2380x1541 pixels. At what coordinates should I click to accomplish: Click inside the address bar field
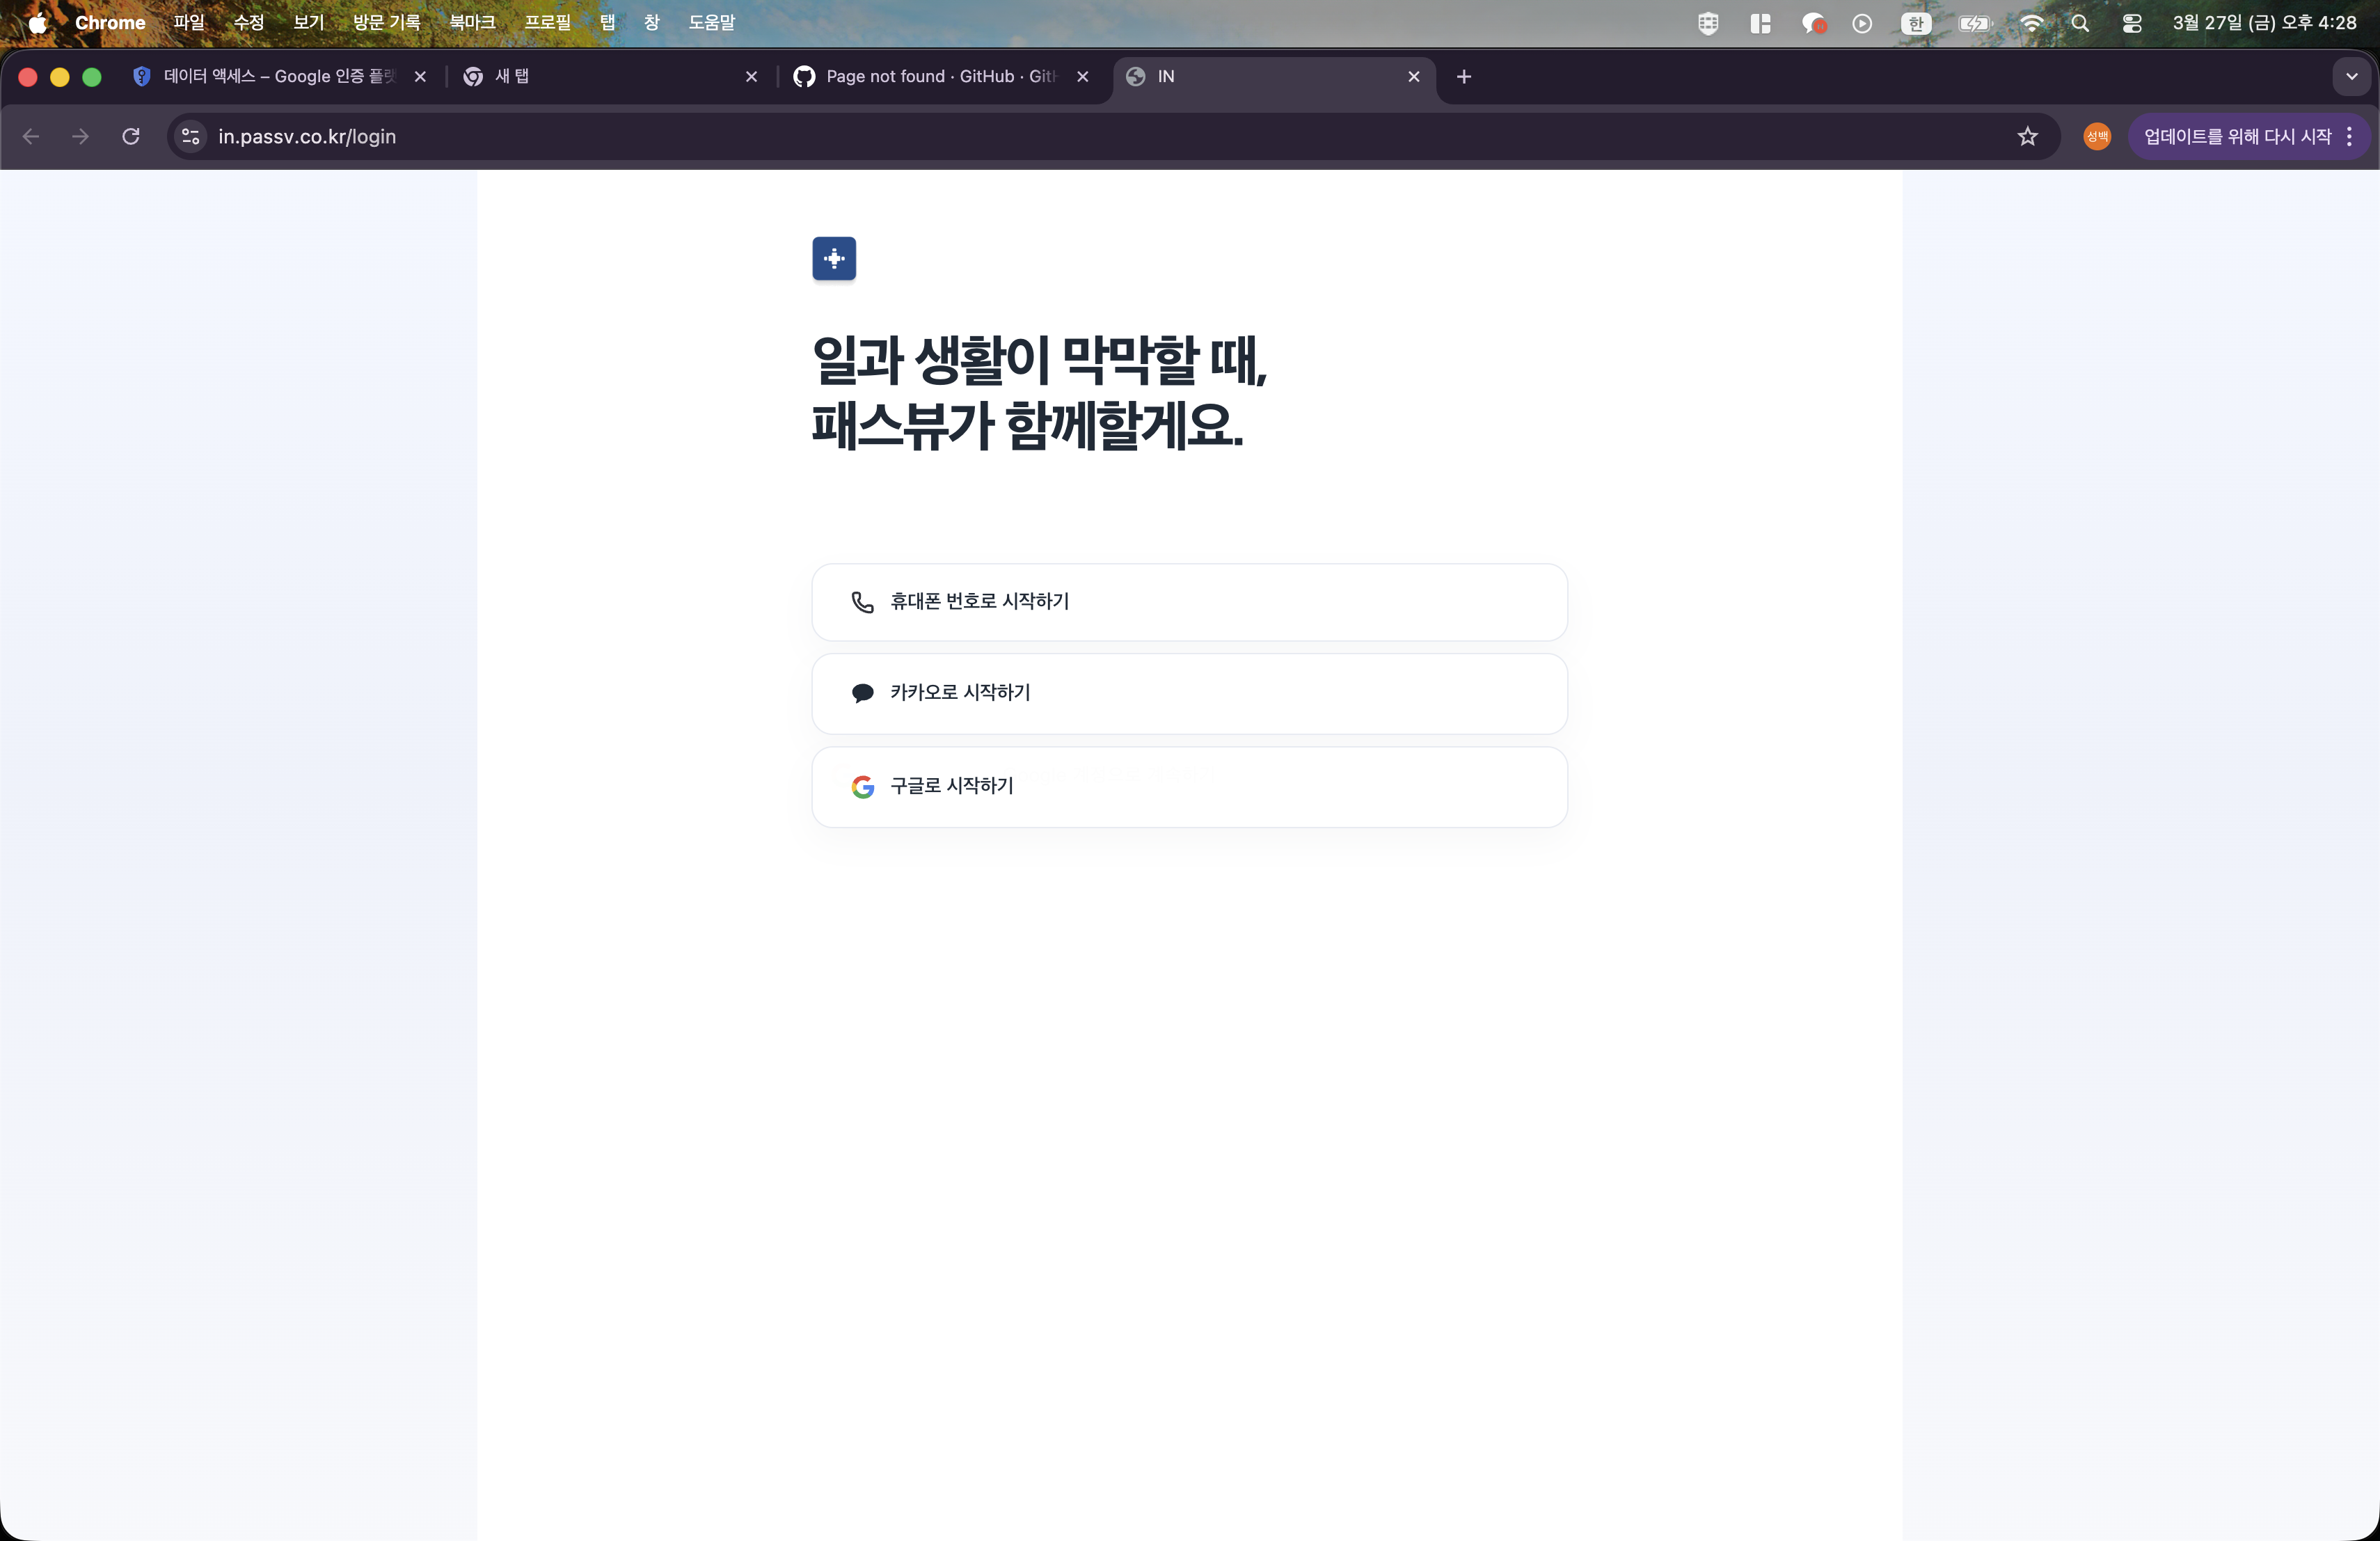(700, 137)
